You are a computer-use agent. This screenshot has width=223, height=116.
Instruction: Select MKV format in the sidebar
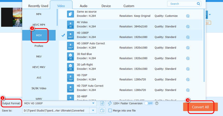click(x=39, y=57)
